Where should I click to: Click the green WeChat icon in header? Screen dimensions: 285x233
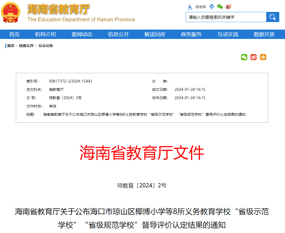(220, 7)
